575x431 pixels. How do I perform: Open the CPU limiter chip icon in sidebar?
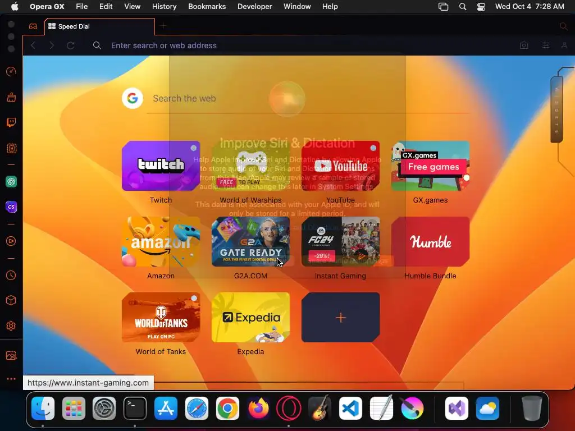click(x=11, y=148)
